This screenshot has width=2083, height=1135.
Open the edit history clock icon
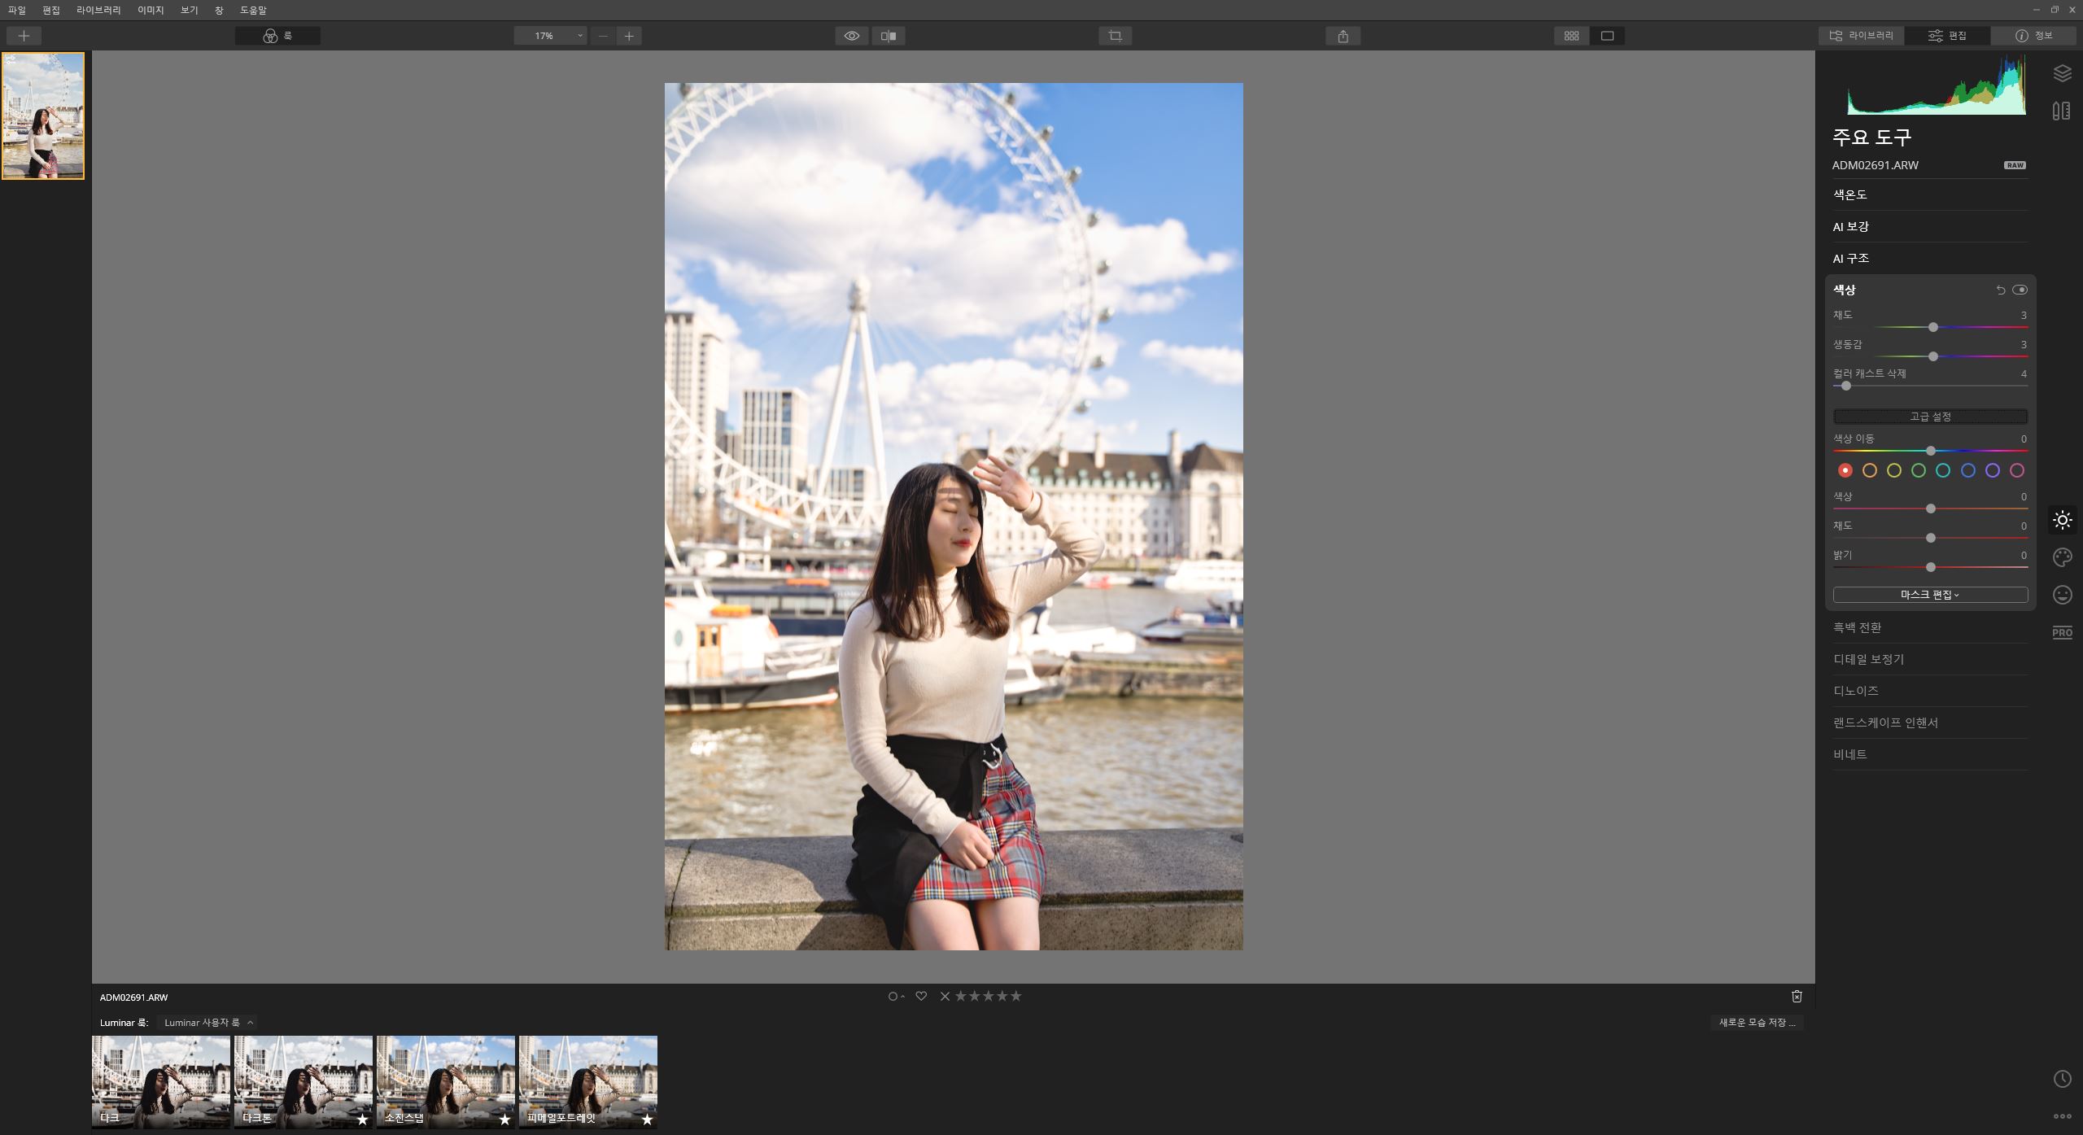coord(2062,1079)
